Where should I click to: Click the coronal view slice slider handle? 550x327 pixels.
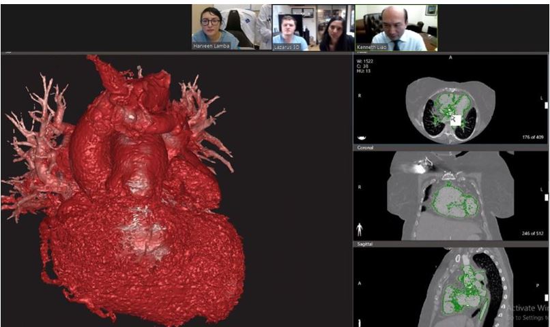[x=546, y=198]
